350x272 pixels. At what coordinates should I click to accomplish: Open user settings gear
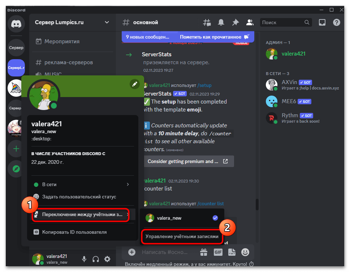tap(107, 259)
